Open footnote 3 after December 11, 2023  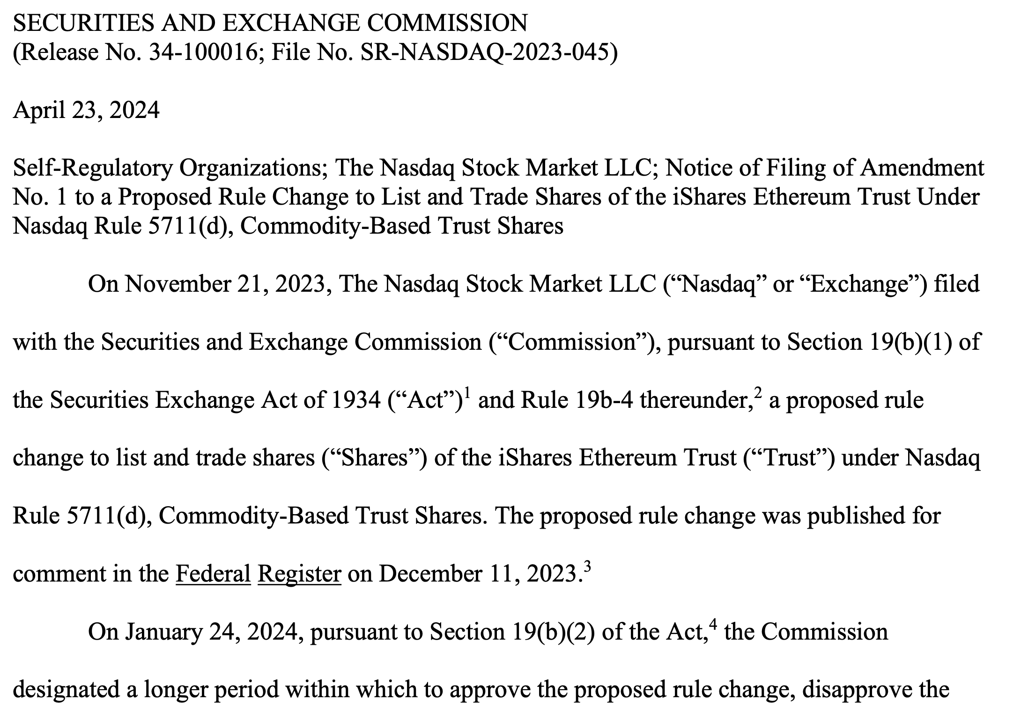click(588, 566)
